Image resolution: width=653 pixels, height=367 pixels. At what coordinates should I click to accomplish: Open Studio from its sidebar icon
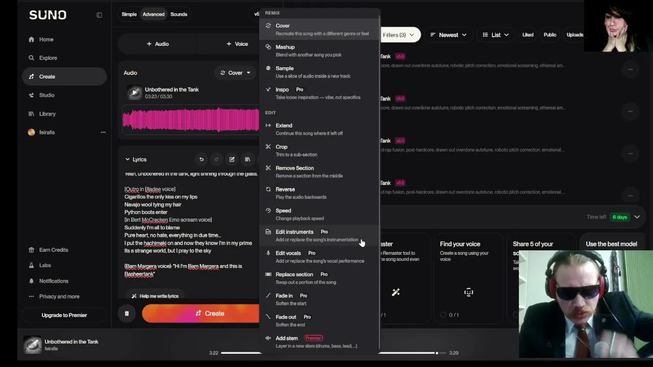point(32,95)
